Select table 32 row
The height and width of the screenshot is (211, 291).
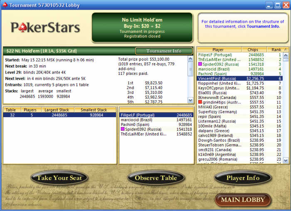pos(60,115)
